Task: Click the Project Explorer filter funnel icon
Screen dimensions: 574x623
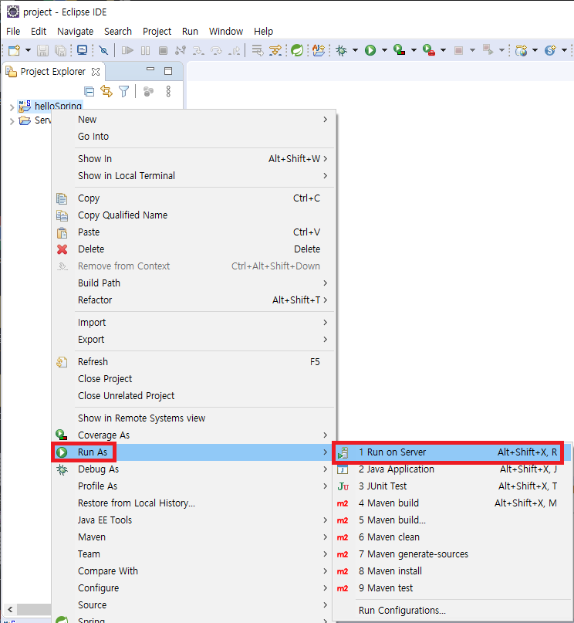Action: pyautogui.click(x=124, y=91)
